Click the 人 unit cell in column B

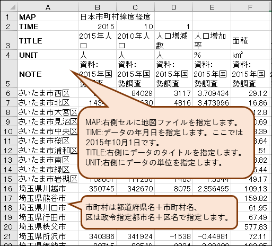coord(97,55)
